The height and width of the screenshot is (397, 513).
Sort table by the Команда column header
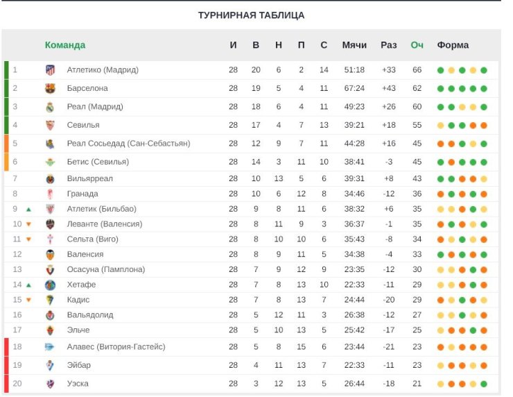coord(64,45)
